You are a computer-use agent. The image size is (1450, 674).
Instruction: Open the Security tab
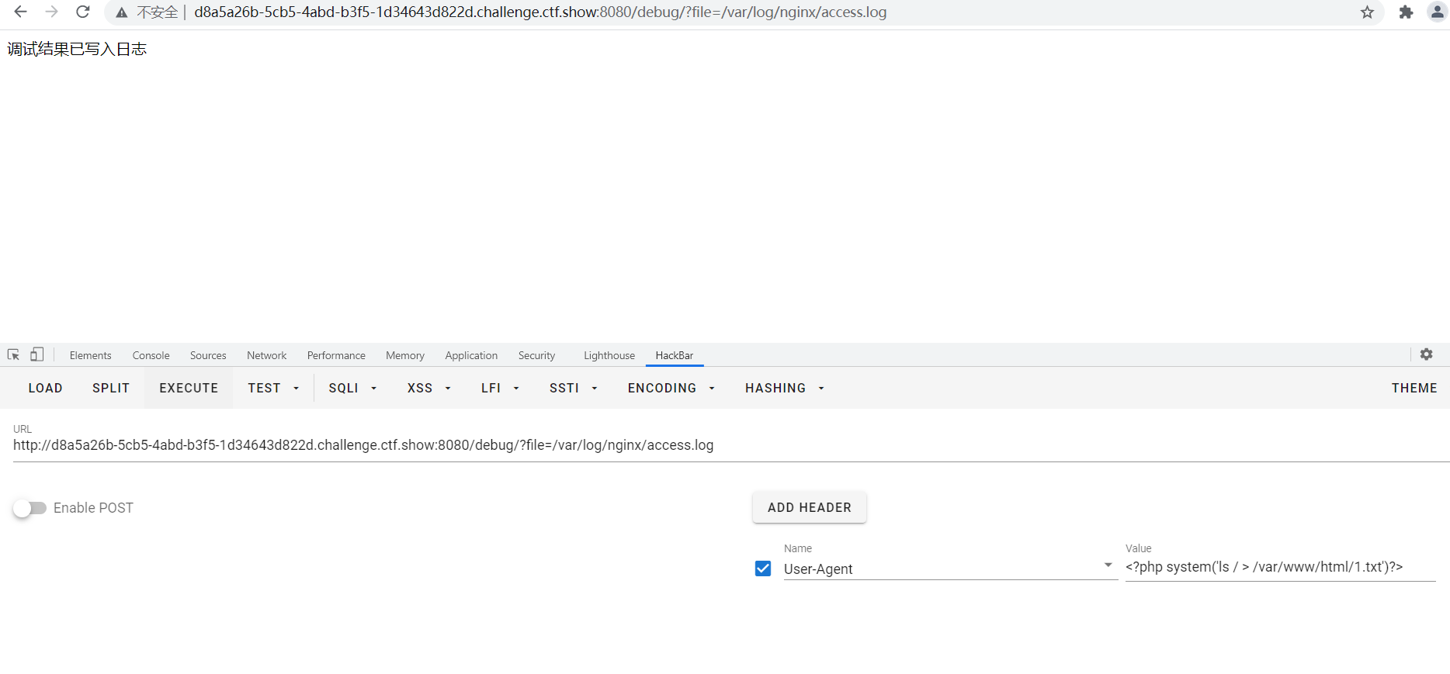(x=537, y=355)
